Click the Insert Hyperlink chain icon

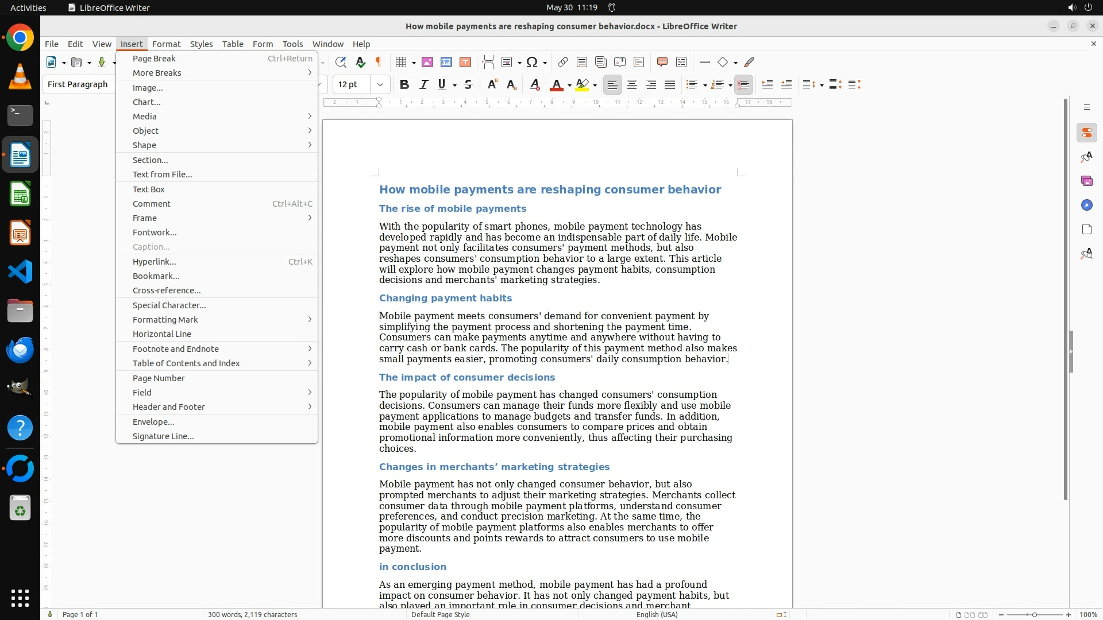click(563, 62)
